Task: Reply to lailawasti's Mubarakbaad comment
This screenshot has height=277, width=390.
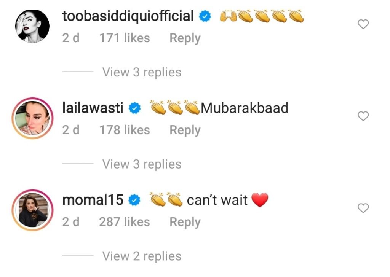Action: pos(185,130)
